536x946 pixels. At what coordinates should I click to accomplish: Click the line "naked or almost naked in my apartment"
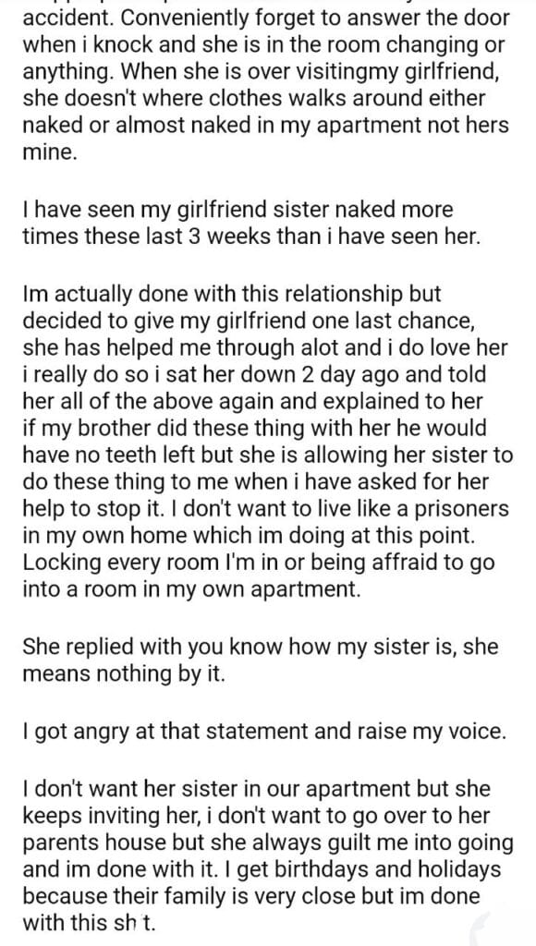[265, 125]
